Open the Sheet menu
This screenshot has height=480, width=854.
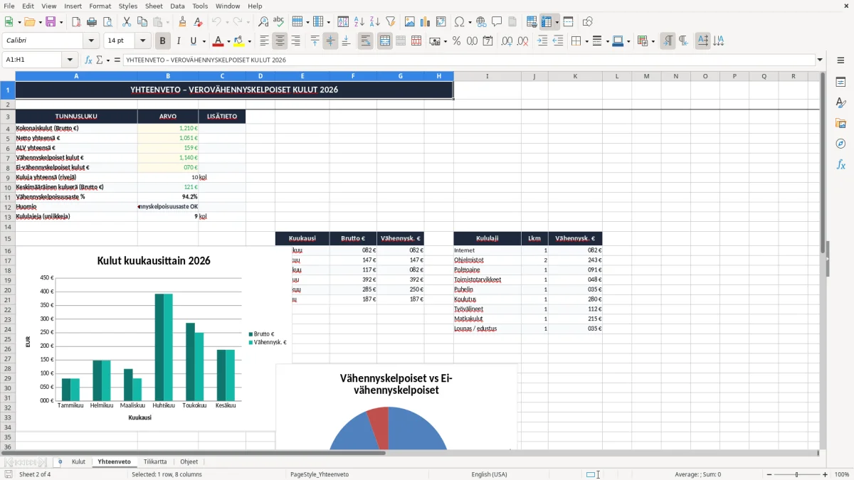(x=154, y=6)
